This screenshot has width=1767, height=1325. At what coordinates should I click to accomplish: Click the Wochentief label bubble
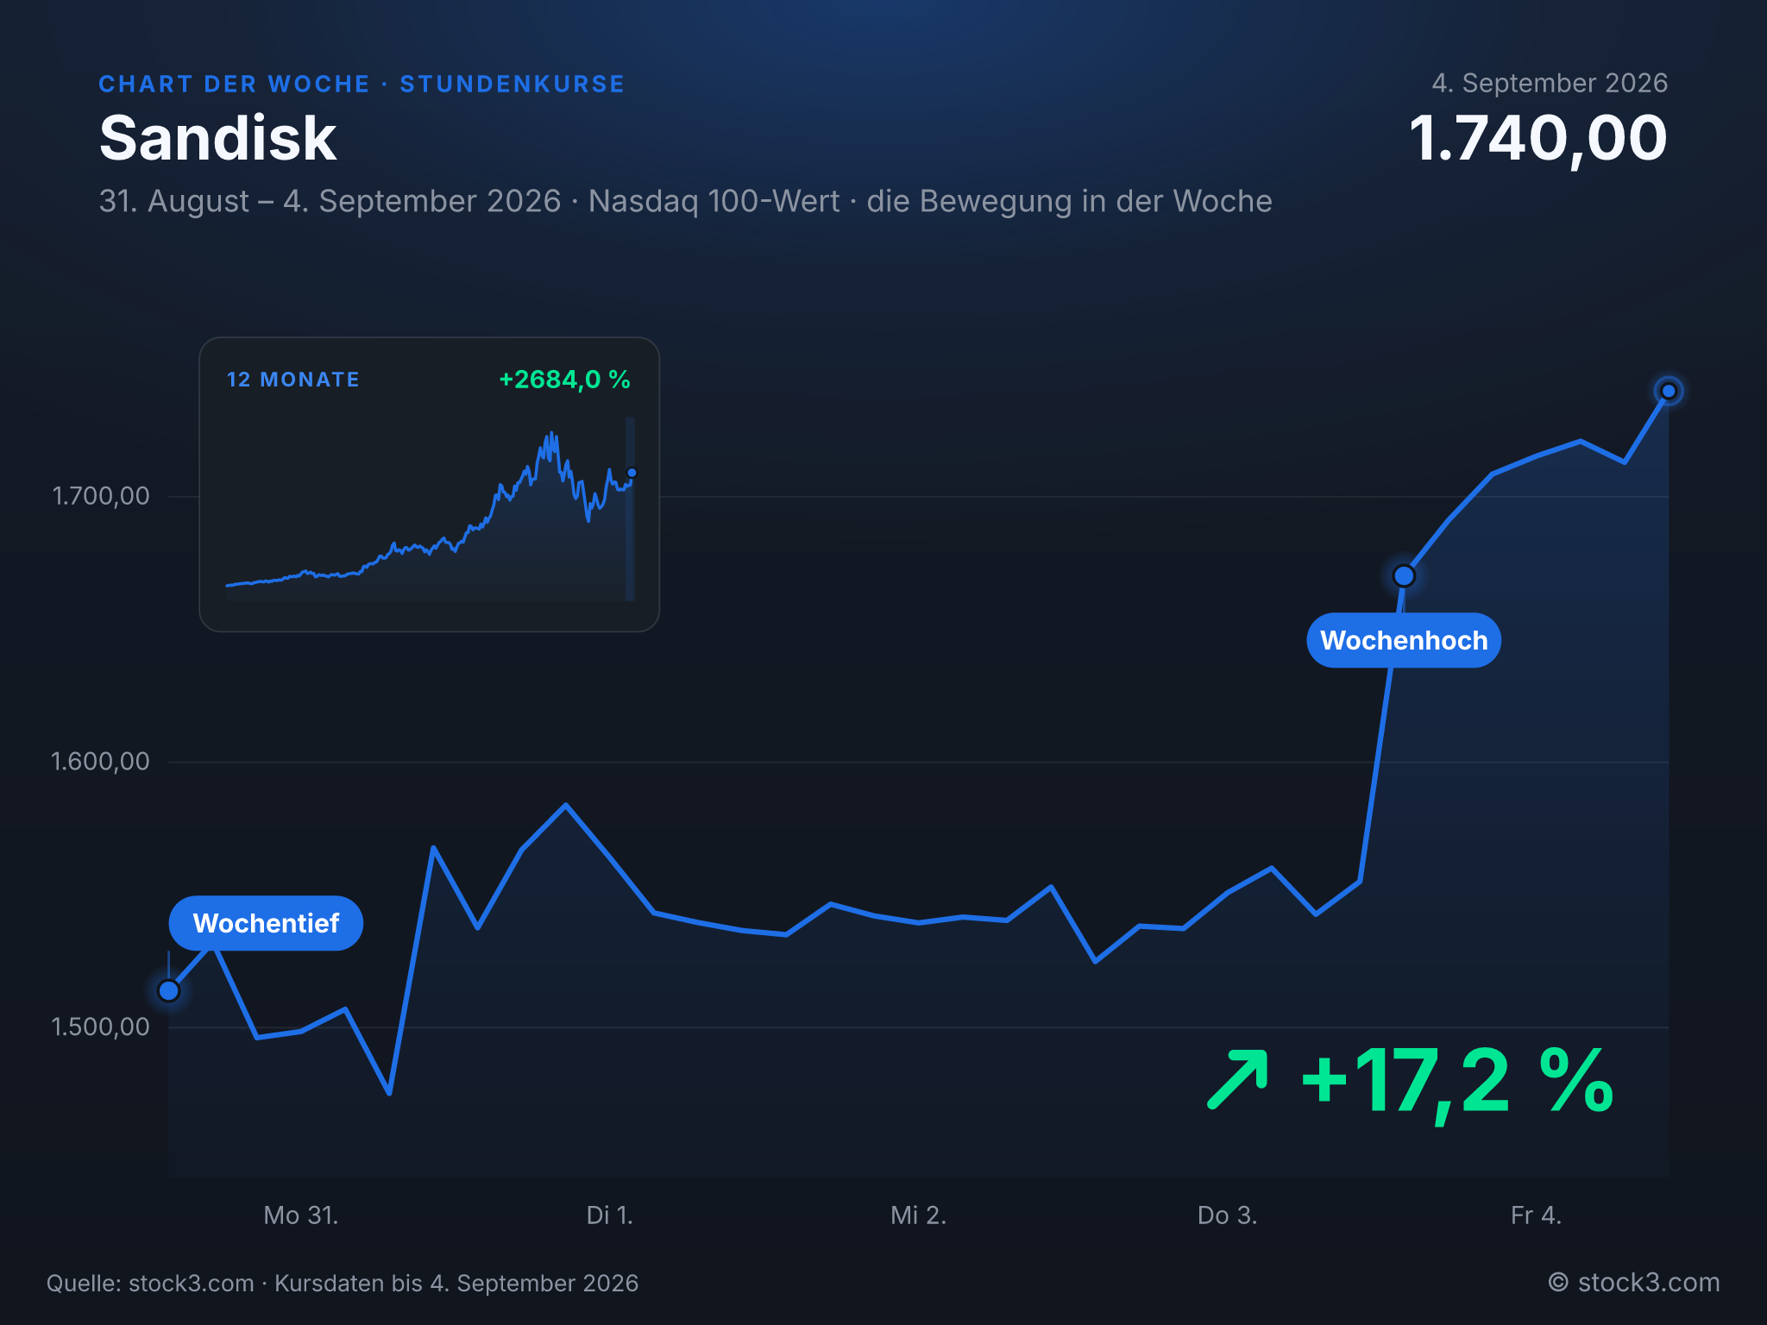tap(266, 923)
